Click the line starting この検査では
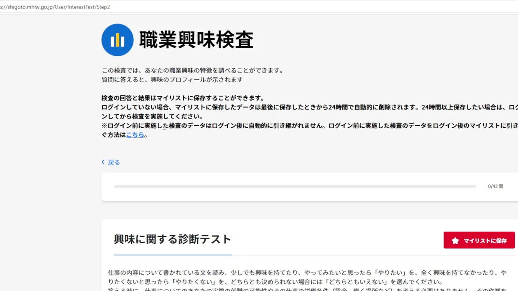 click(x=192, y=70)
